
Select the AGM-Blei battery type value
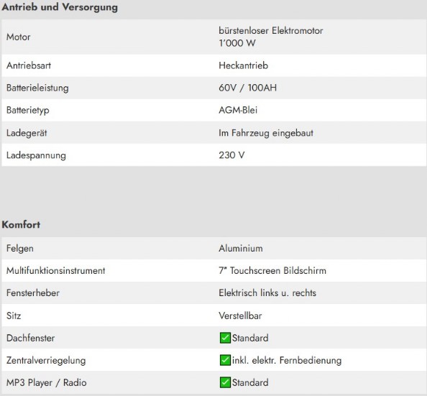tap(238, 110)
